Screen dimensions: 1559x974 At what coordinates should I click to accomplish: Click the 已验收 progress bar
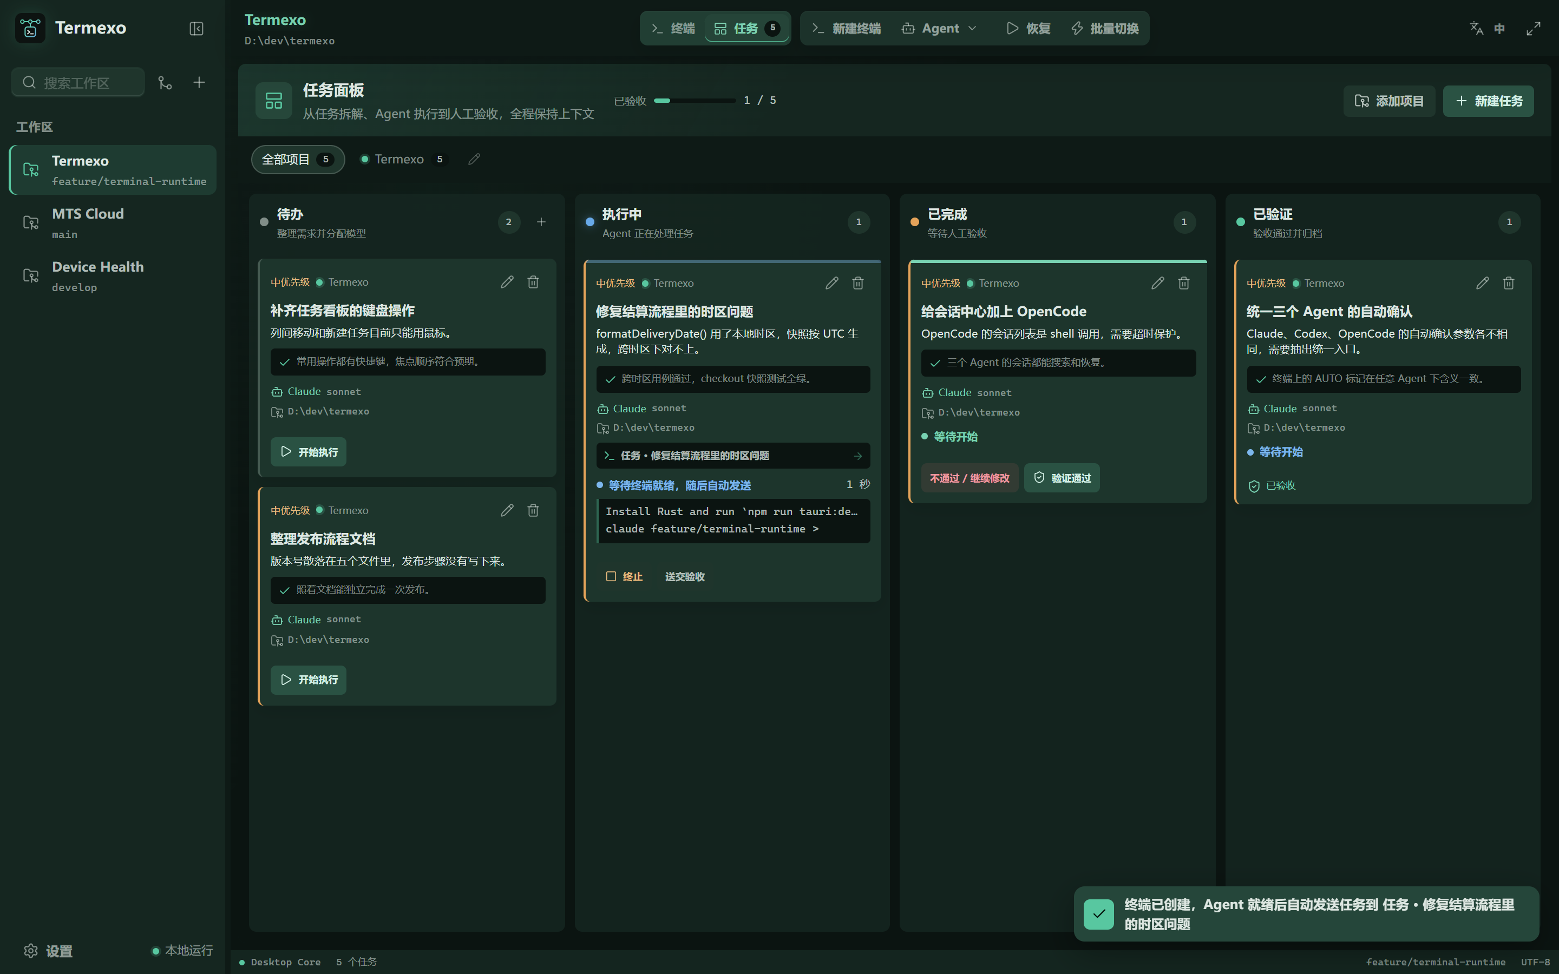pos(695,101)
